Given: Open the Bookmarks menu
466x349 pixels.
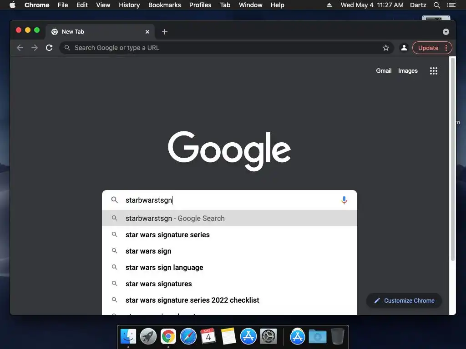Looking at the screenshot, I should (x=165, y=5).
